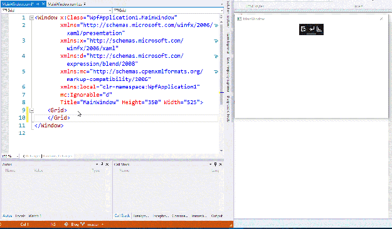Click the Title="MainWindow" attribute on line 8

click(x=90, y=102)
